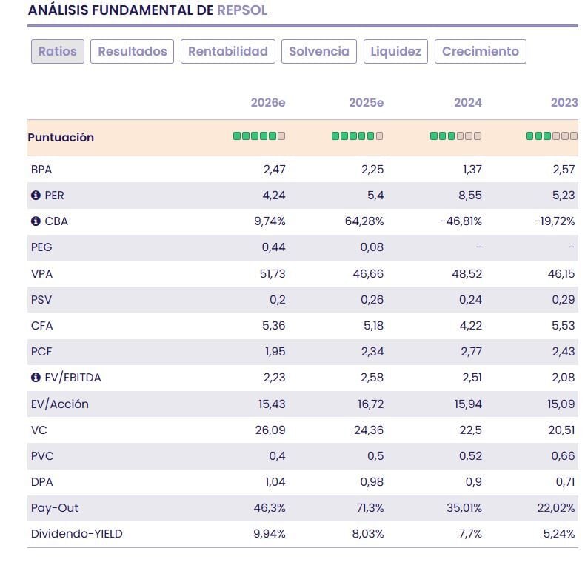Click the 2025e score rating squares
The width and height of the screenshot is (585, 571).
point(357,136)
